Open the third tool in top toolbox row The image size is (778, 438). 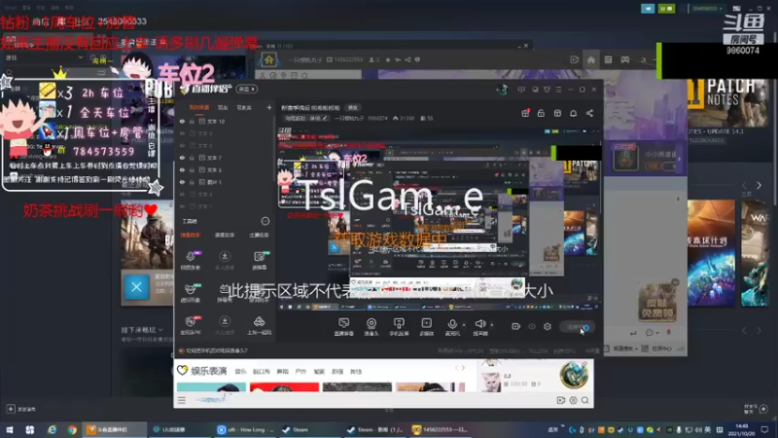[x=259, y=260]
